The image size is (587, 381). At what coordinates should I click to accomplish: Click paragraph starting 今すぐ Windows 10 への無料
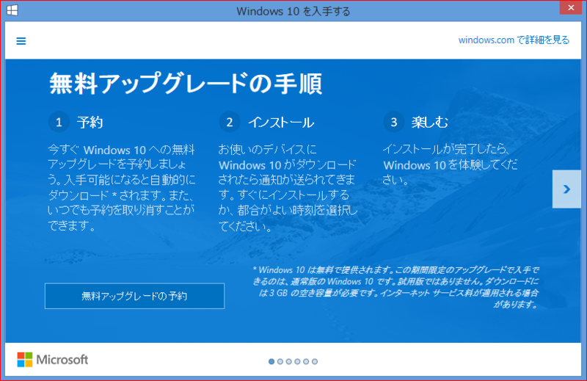[122, 188]
